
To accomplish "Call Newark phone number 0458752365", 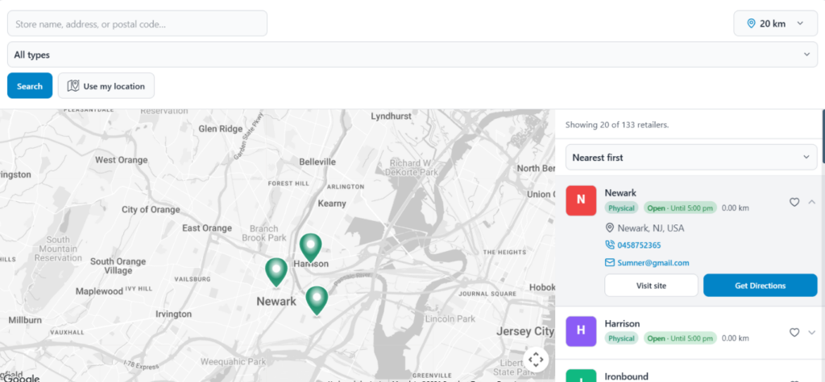I will [x=639, y=244].
